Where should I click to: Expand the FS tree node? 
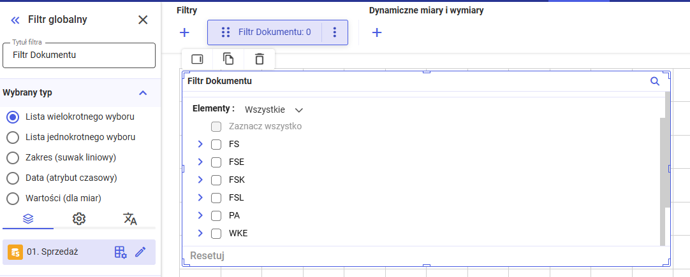pos(200,144)
